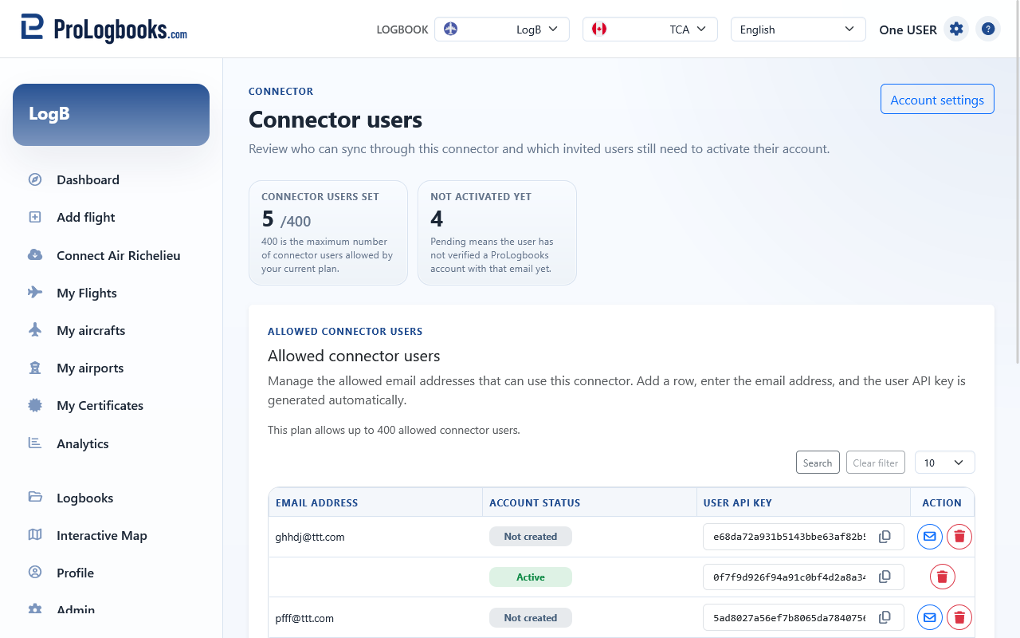The image size is (1020, 638).
Task: Click the Profile person icon
Action: point(35,573)
